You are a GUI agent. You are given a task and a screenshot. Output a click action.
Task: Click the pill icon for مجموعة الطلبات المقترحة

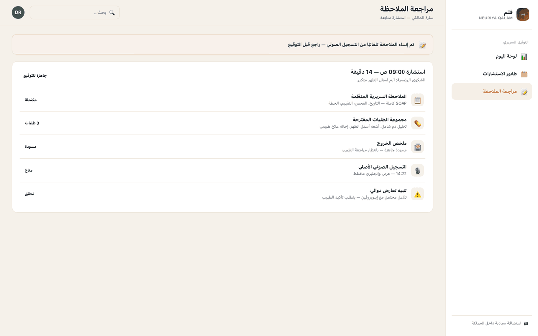(417, 123)
